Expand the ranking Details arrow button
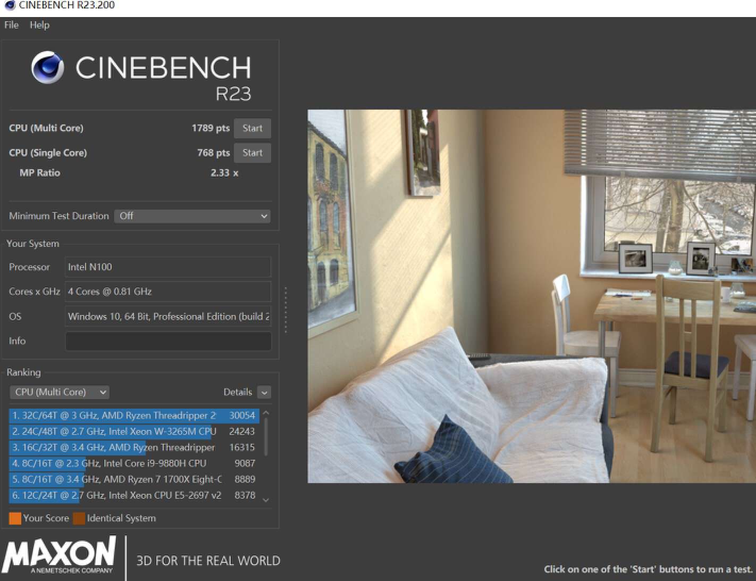The image size is (756, 581). [x=264, y=393]
